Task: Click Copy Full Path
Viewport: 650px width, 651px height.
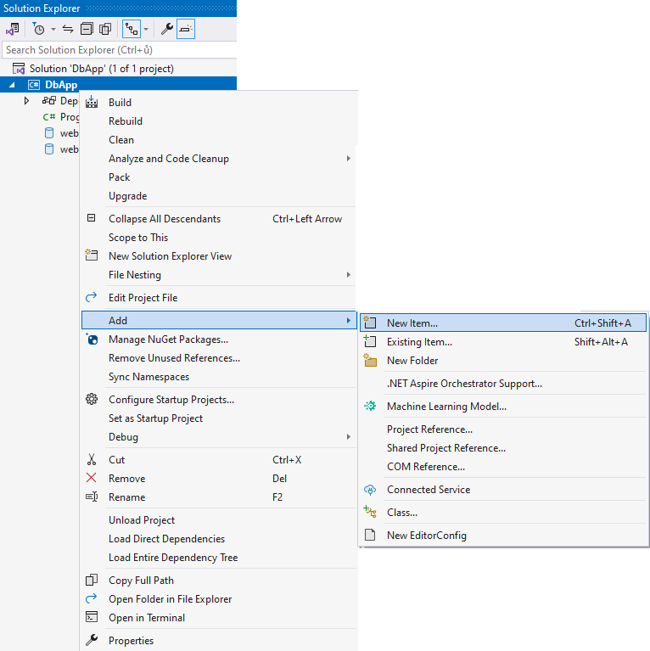Action: [x=219, y=581]
